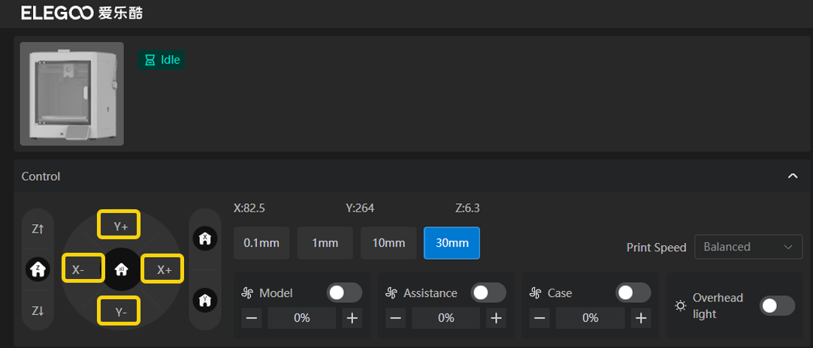The width and height of the screenshot is (813, 348).
Task: Increase Assistance fan speed with plus
Action: point(496,318)
